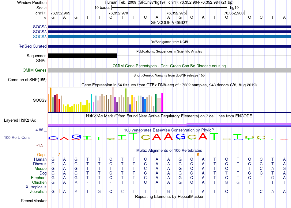Click the dark green bar in GTEx chart
This screenshot has height=208, width=291.
tap(156, 103)
